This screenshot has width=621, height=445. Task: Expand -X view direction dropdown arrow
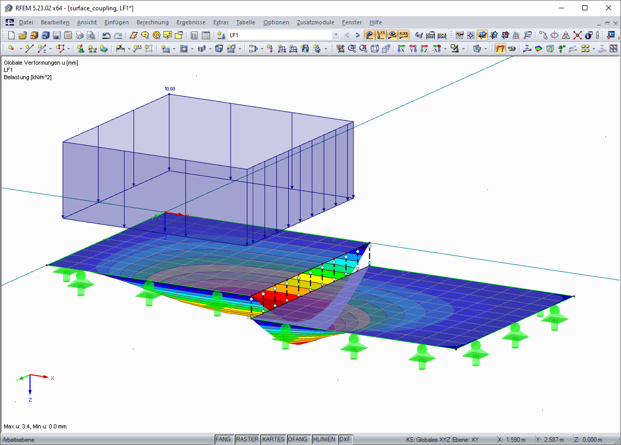445,49
